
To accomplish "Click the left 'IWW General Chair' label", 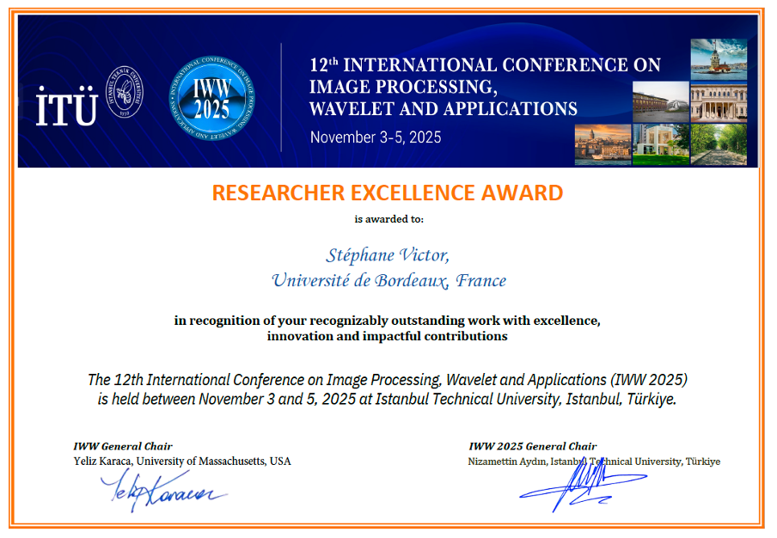I will coord(123,446).
